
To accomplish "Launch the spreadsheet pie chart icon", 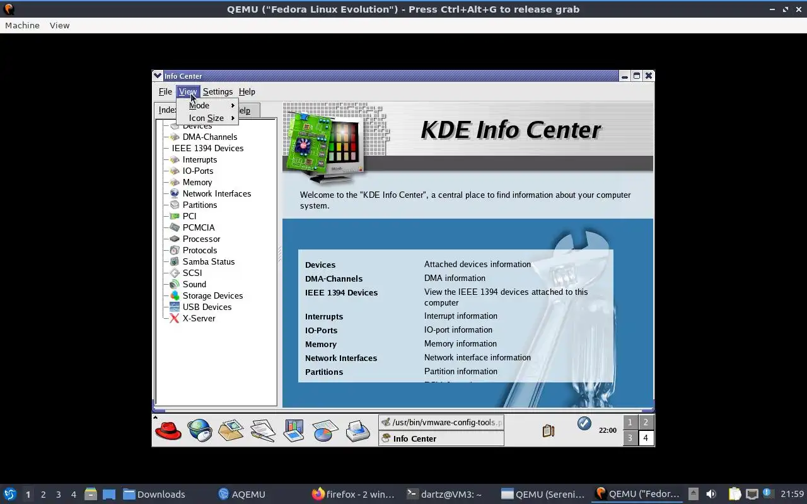I will (x=325, y=431).
